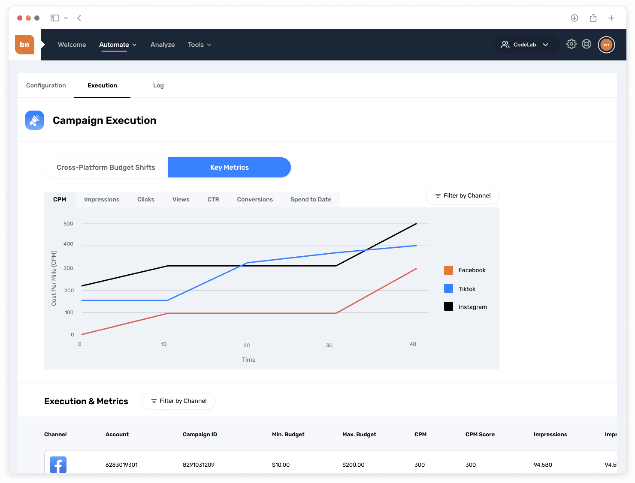Switch to Configuration tab

[46, 85]
